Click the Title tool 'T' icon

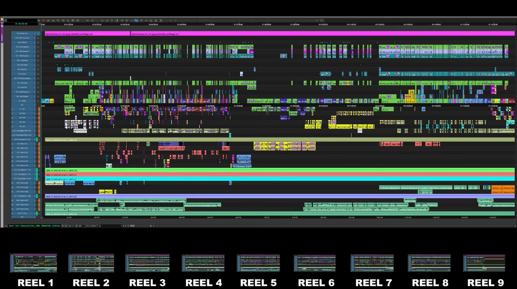112,20
